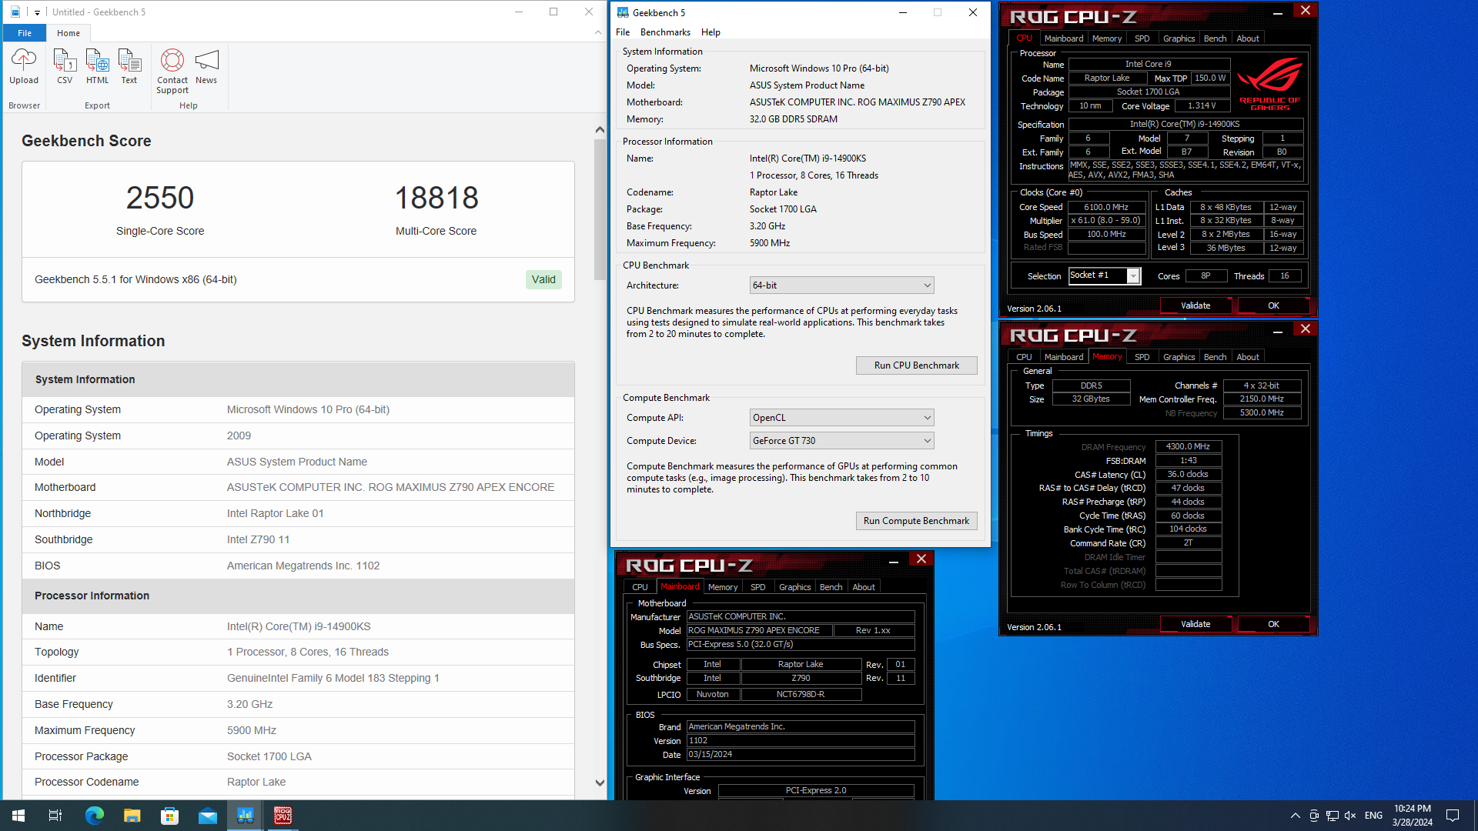Image resolution: width=1478 pixels, height=831 pixels.
Task: Switch to Memory tab in top CPU-Z window
Action: (x=1106, y=38)
